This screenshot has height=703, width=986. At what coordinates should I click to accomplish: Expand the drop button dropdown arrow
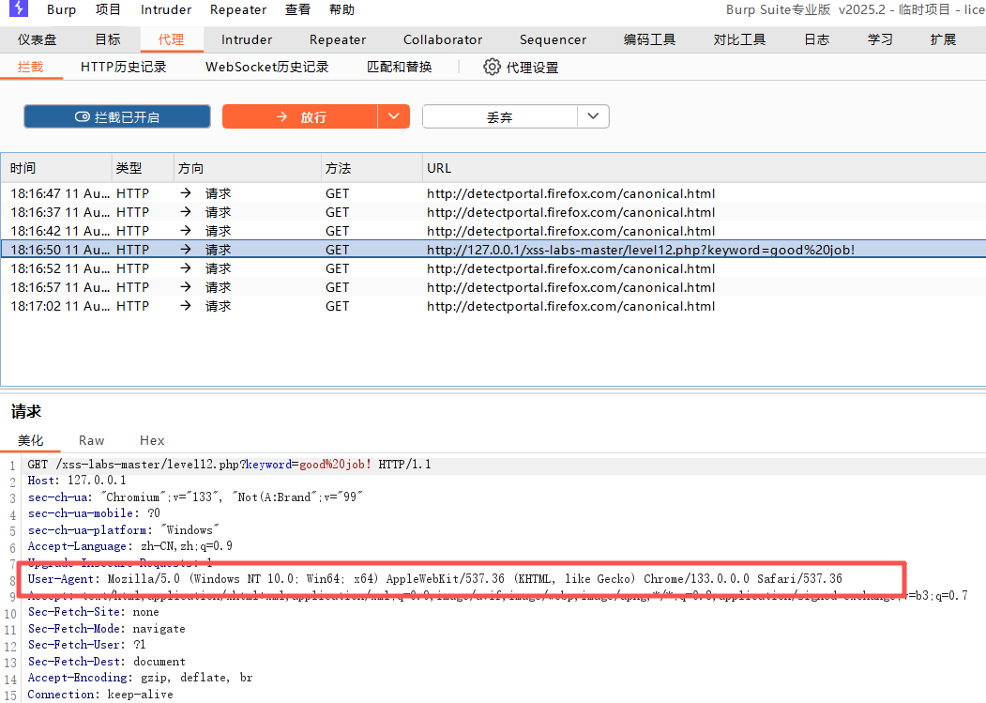[x=593, y=116]
